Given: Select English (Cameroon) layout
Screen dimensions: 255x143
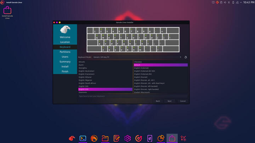Looking at the screenshot, I should pyautogui.click(x=106, y=74).
